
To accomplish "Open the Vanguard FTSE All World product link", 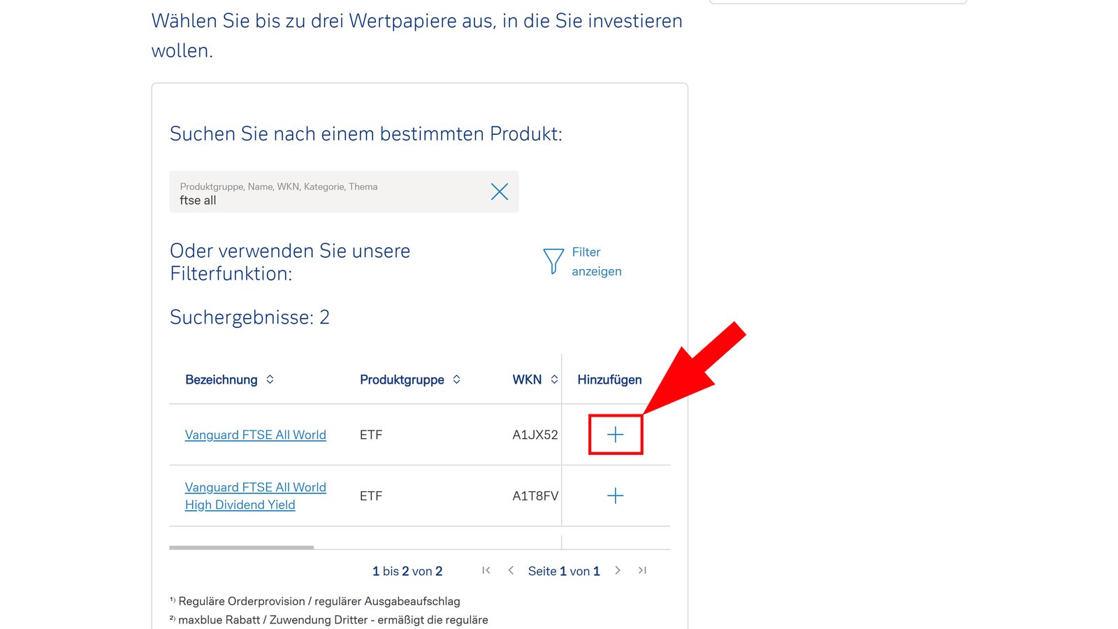I will 254,434.
